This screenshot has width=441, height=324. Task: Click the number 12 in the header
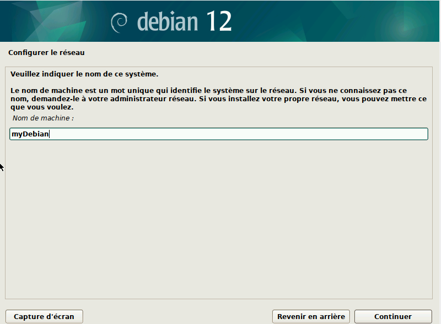[x=220, y=21]
